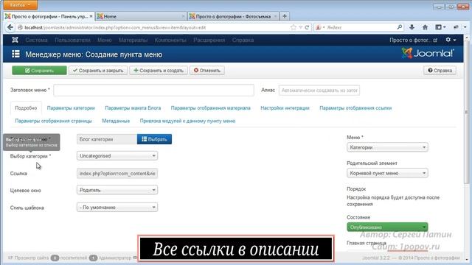Open the Метаданные tab
This screenshot has width=472, height=265.
116,121
